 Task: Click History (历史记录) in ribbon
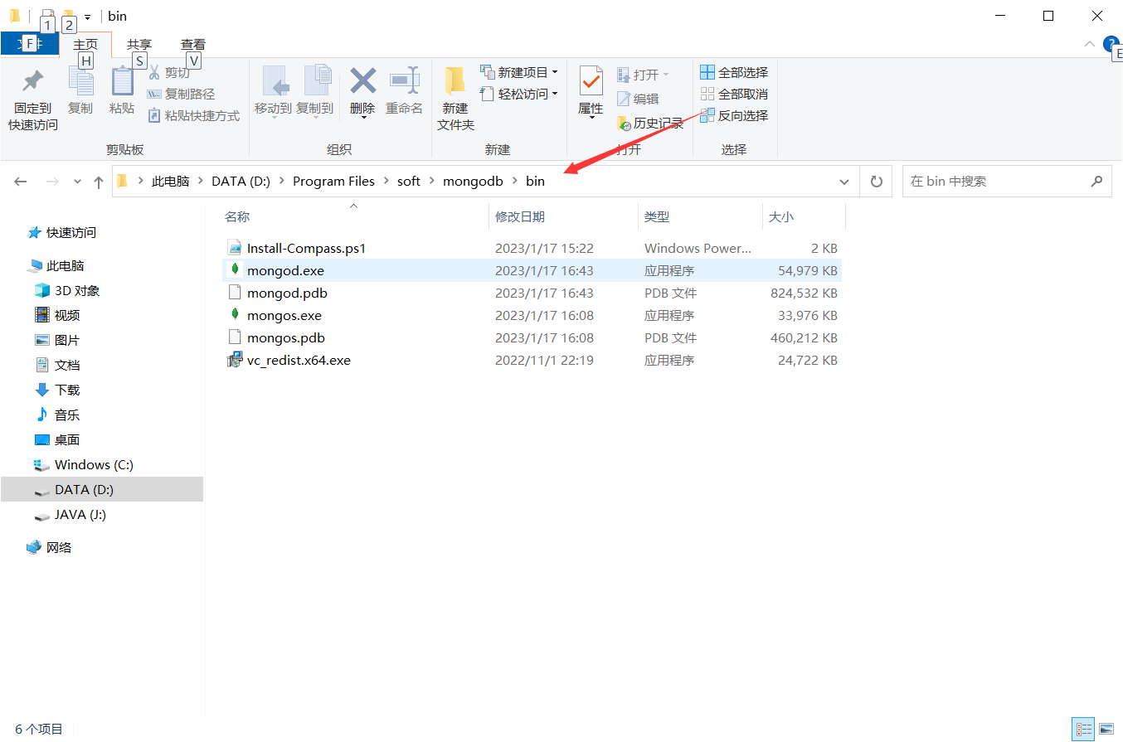point(650,124)
